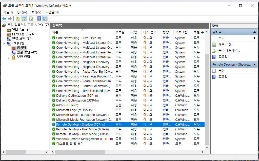Select the Remote Desktop - User Mode (TCP-In) rule
The height and width of the screenshot is (161, 259).
tap(83, 129)
